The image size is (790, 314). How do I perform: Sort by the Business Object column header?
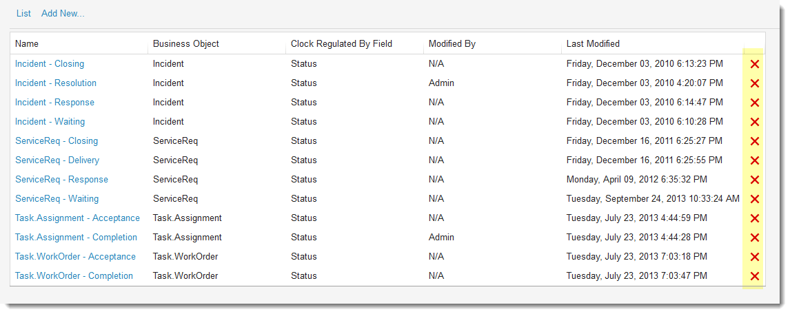point(186,43)
